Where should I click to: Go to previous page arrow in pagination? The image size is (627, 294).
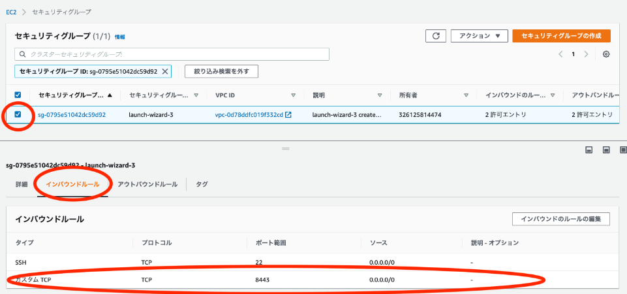coord(560,54)
